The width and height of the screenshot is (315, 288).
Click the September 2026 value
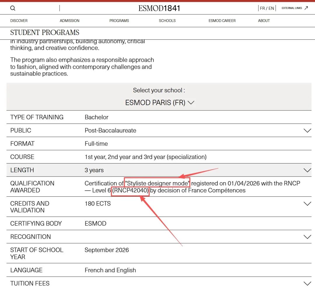click(x=107, y=250)
